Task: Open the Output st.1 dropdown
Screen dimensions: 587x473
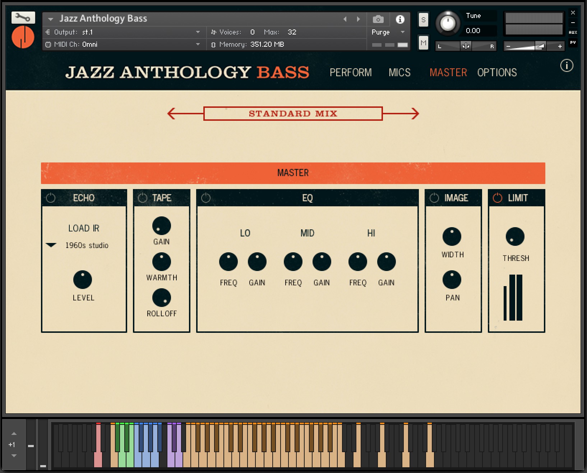Action: point(197,32)
